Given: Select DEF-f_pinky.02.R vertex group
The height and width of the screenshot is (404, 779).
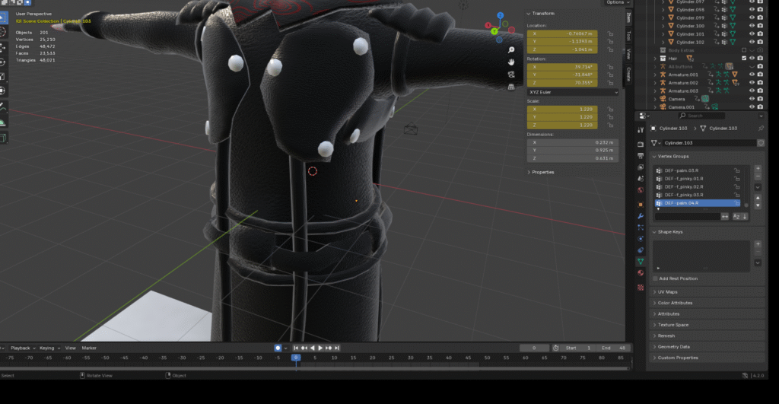Looking at the screenshot, I should 684,186.
